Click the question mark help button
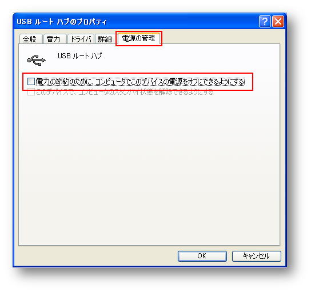 (x=265, y=21)
